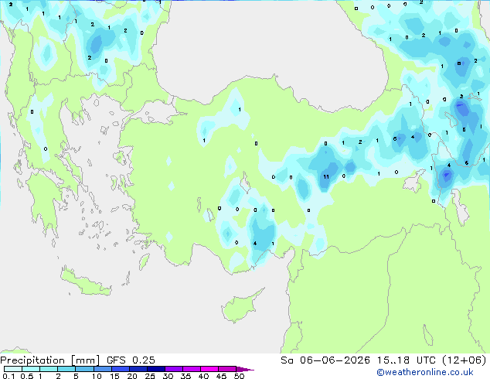Image resolution: width=490 pixels, height=379 pixels.
Task: Pick the 40–45 mm magenta legend swatch
Action: point(209,369)
